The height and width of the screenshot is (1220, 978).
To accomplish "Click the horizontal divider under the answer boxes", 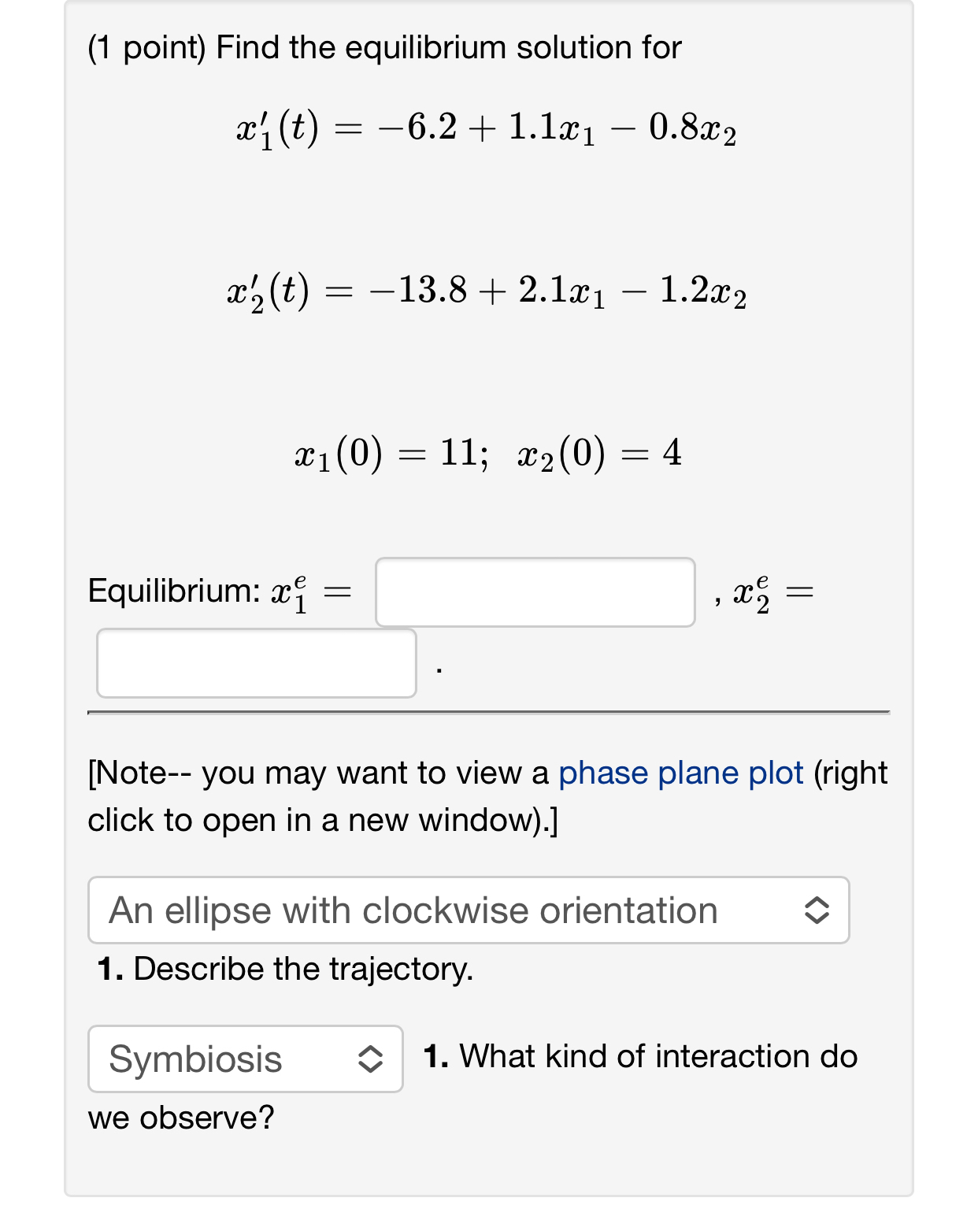I will click(488, 712).
